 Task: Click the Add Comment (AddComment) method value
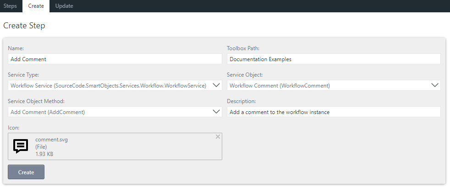48,112
